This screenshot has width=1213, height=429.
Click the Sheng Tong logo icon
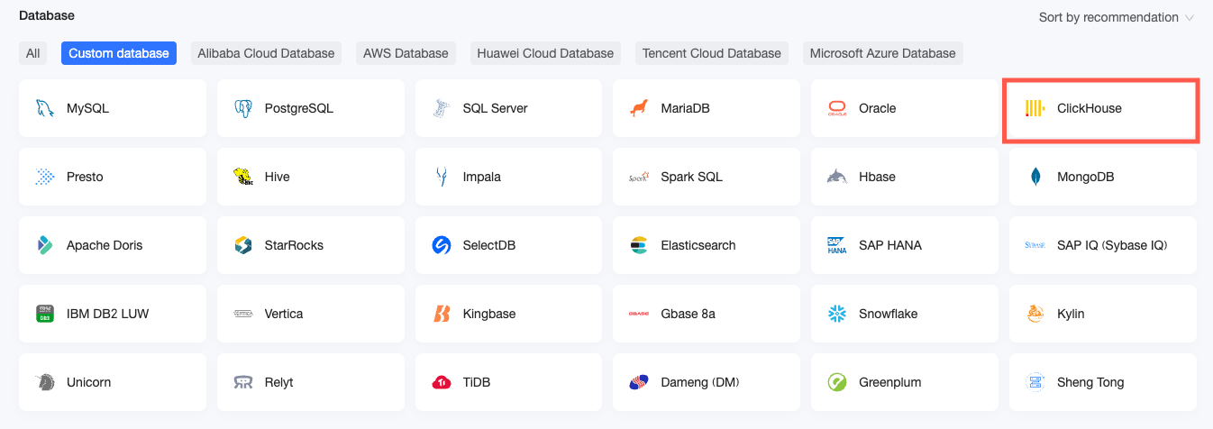pyautogui.click(x=1035, y=382)
